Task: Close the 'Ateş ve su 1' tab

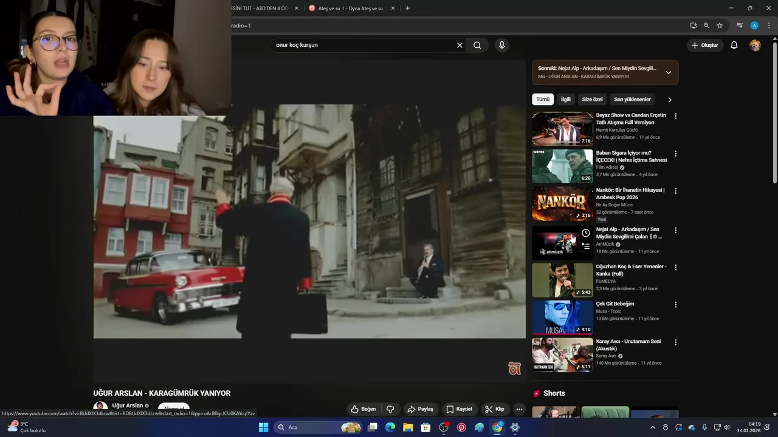Action: pos(393,8)
